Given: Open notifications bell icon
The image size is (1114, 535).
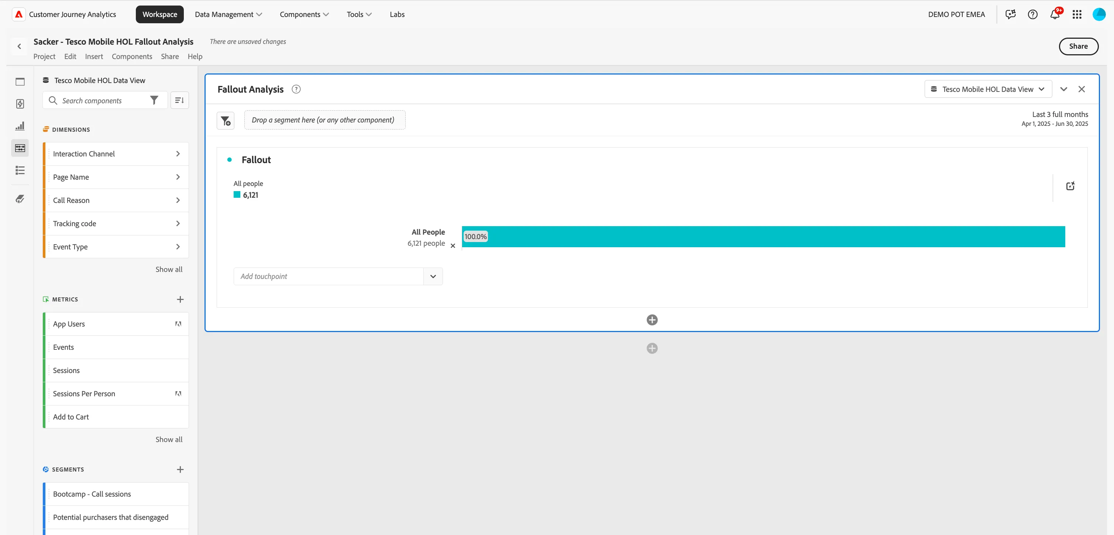Looking at the screenshot, I should click(1055, 14).
